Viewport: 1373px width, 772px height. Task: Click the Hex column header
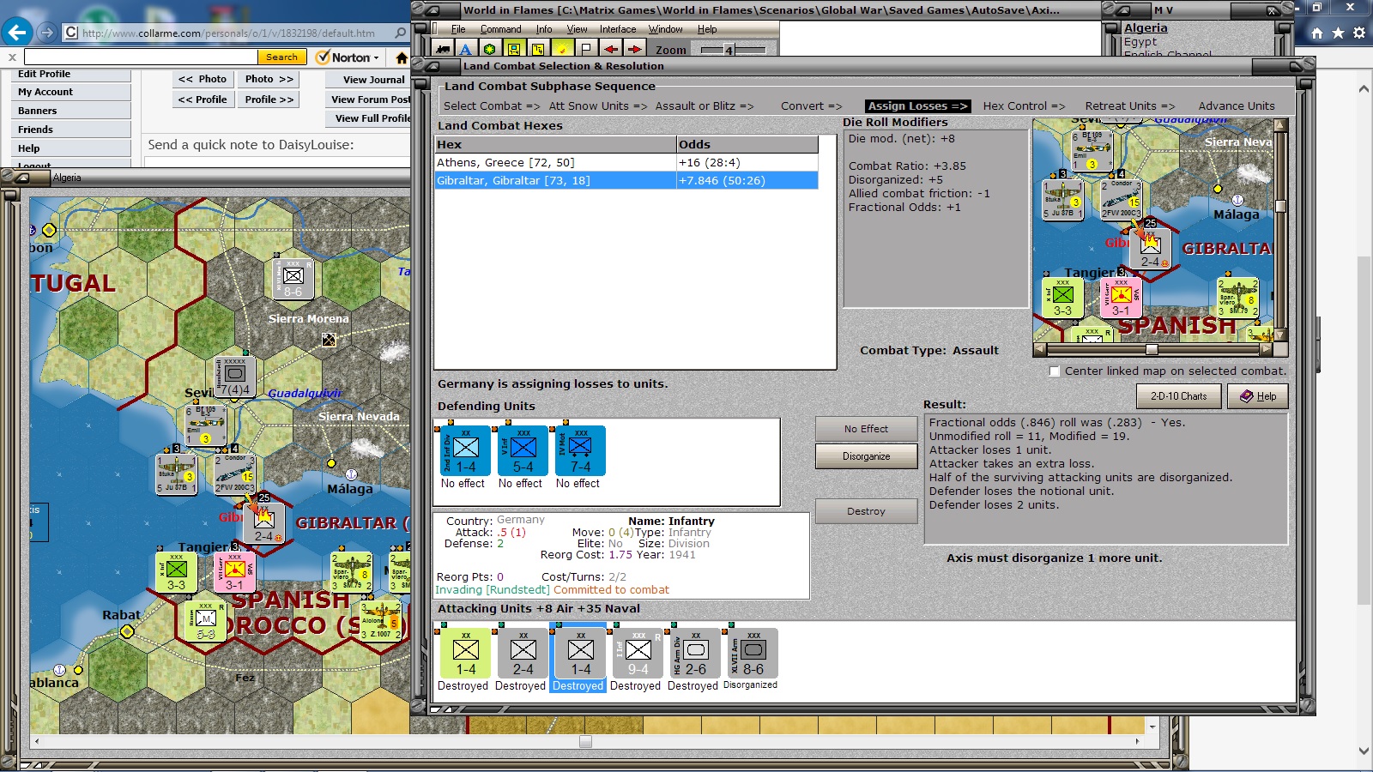555,145
